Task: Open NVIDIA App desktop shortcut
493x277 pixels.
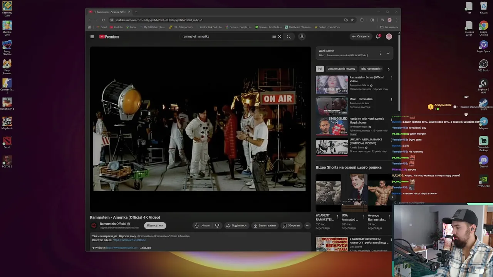Action: click(483, 181)
